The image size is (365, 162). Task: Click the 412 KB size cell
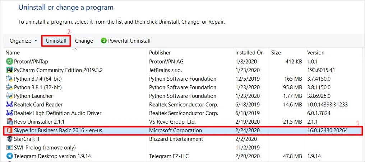(293, 62)
